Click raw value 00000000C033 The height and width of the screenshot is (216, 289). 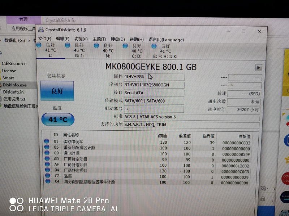[236, 143]
